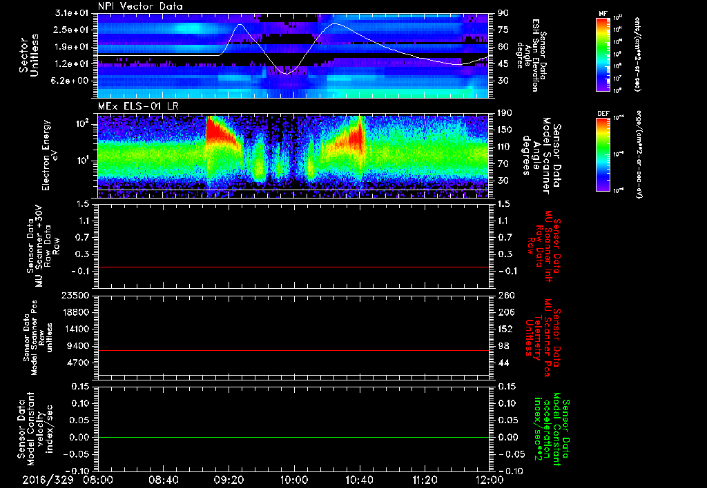This screenshot has height=488, width=707.
Task: Click the '08:40' time axis label
Action: click(163, 480)
